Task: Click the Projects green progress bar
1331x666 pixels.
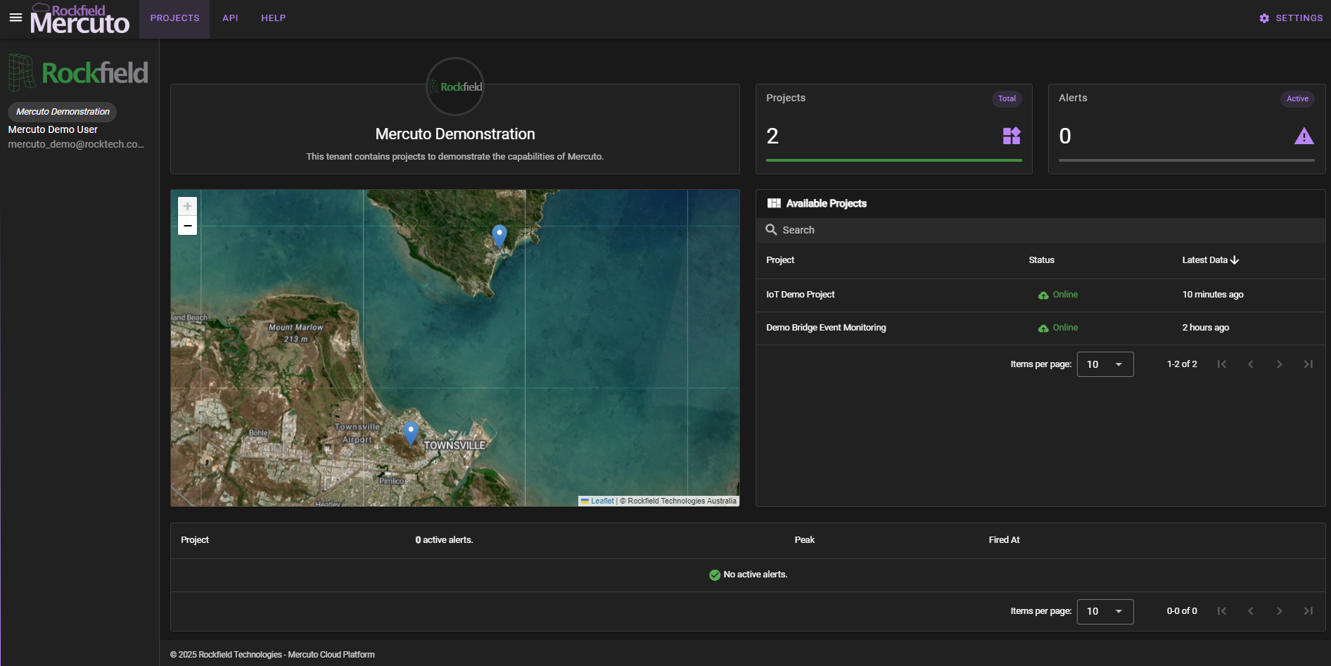Action: (893, 160)
